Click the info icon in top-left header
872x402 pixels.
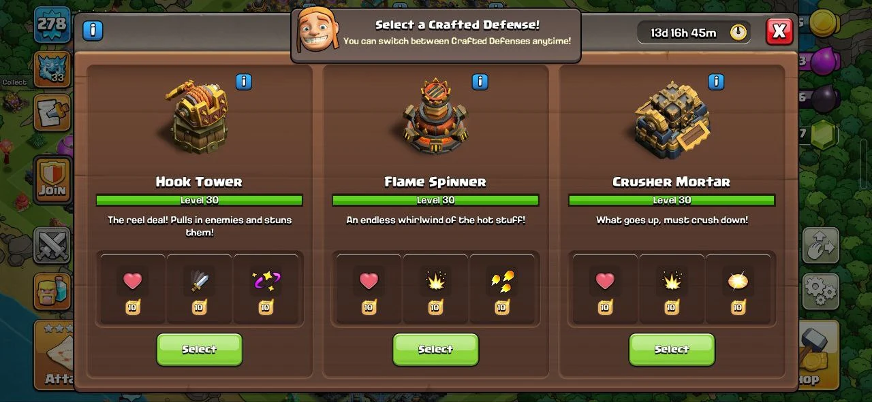(93, 31)
